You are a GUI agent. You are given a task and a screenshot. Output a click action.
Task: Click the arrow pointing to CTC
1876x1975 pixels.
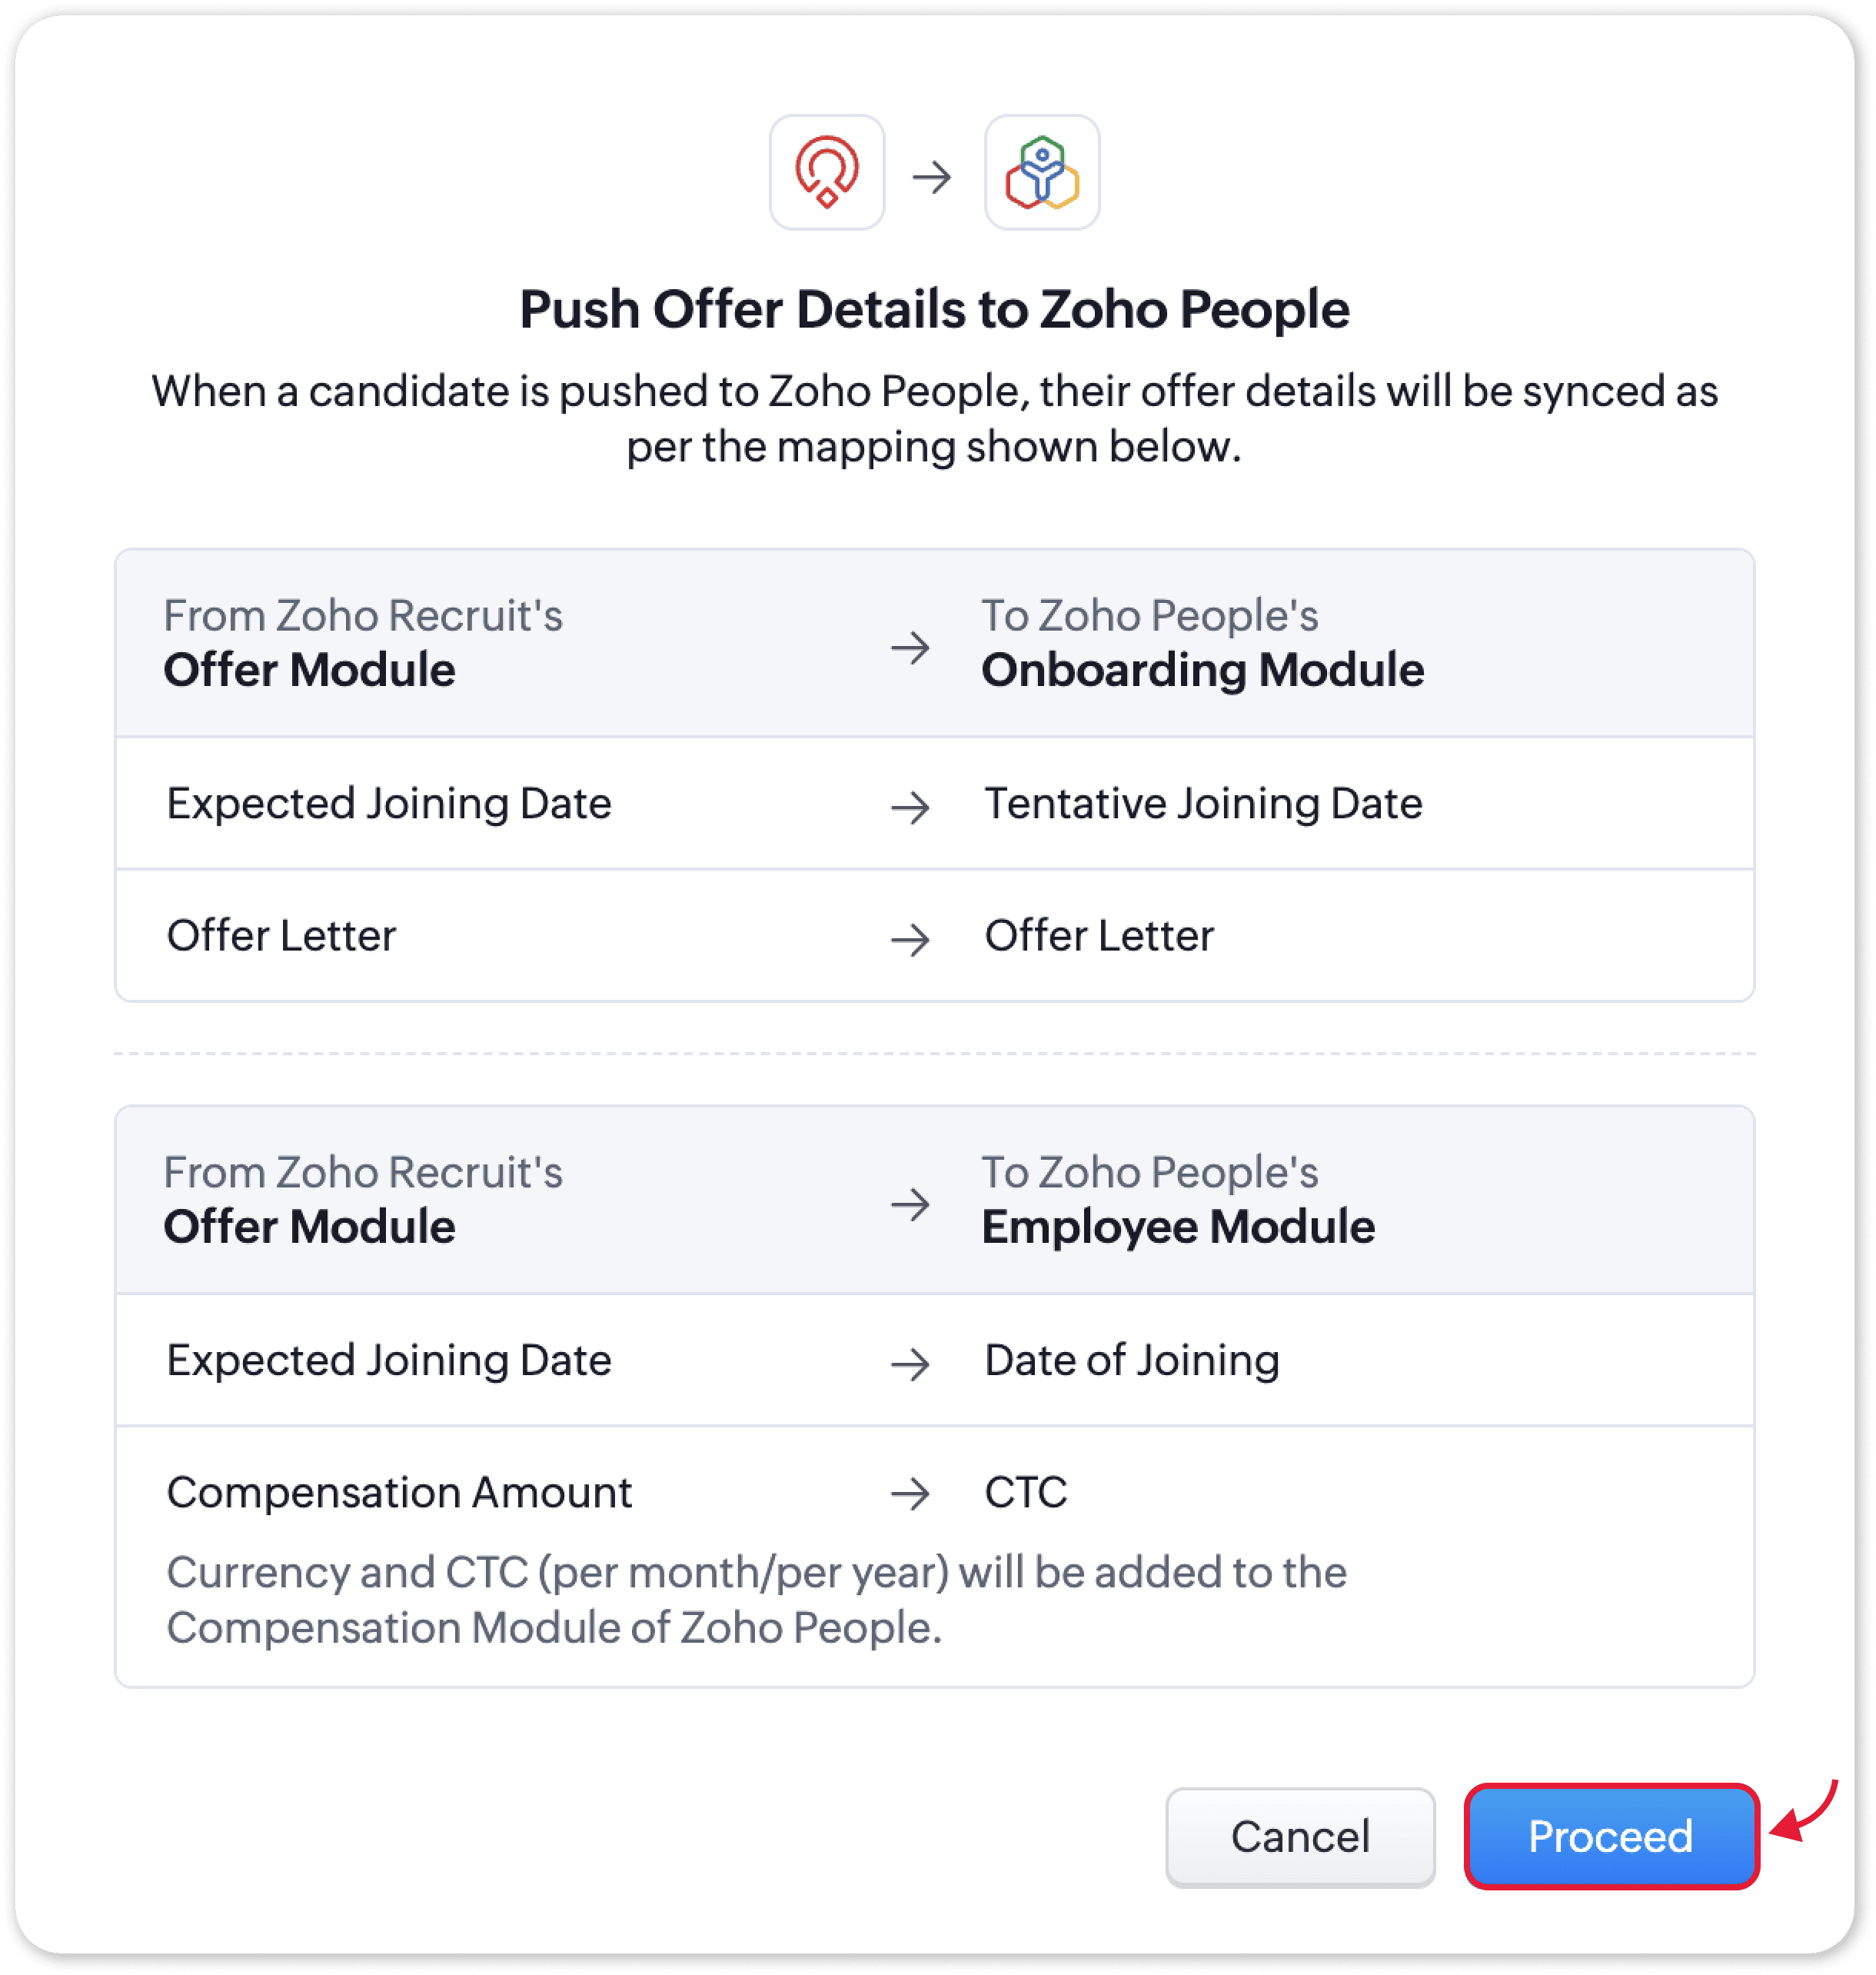(910, 1494)
